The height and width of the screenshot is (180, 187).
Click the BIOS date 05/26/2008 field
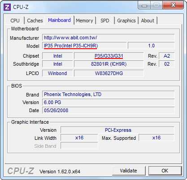click(109, 110)
